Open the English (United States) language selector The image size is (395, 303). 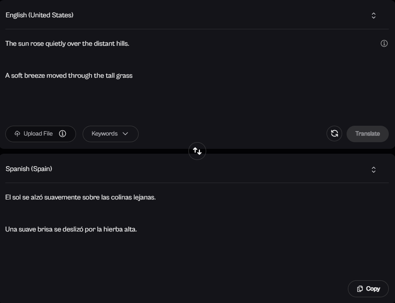(40, 15)
